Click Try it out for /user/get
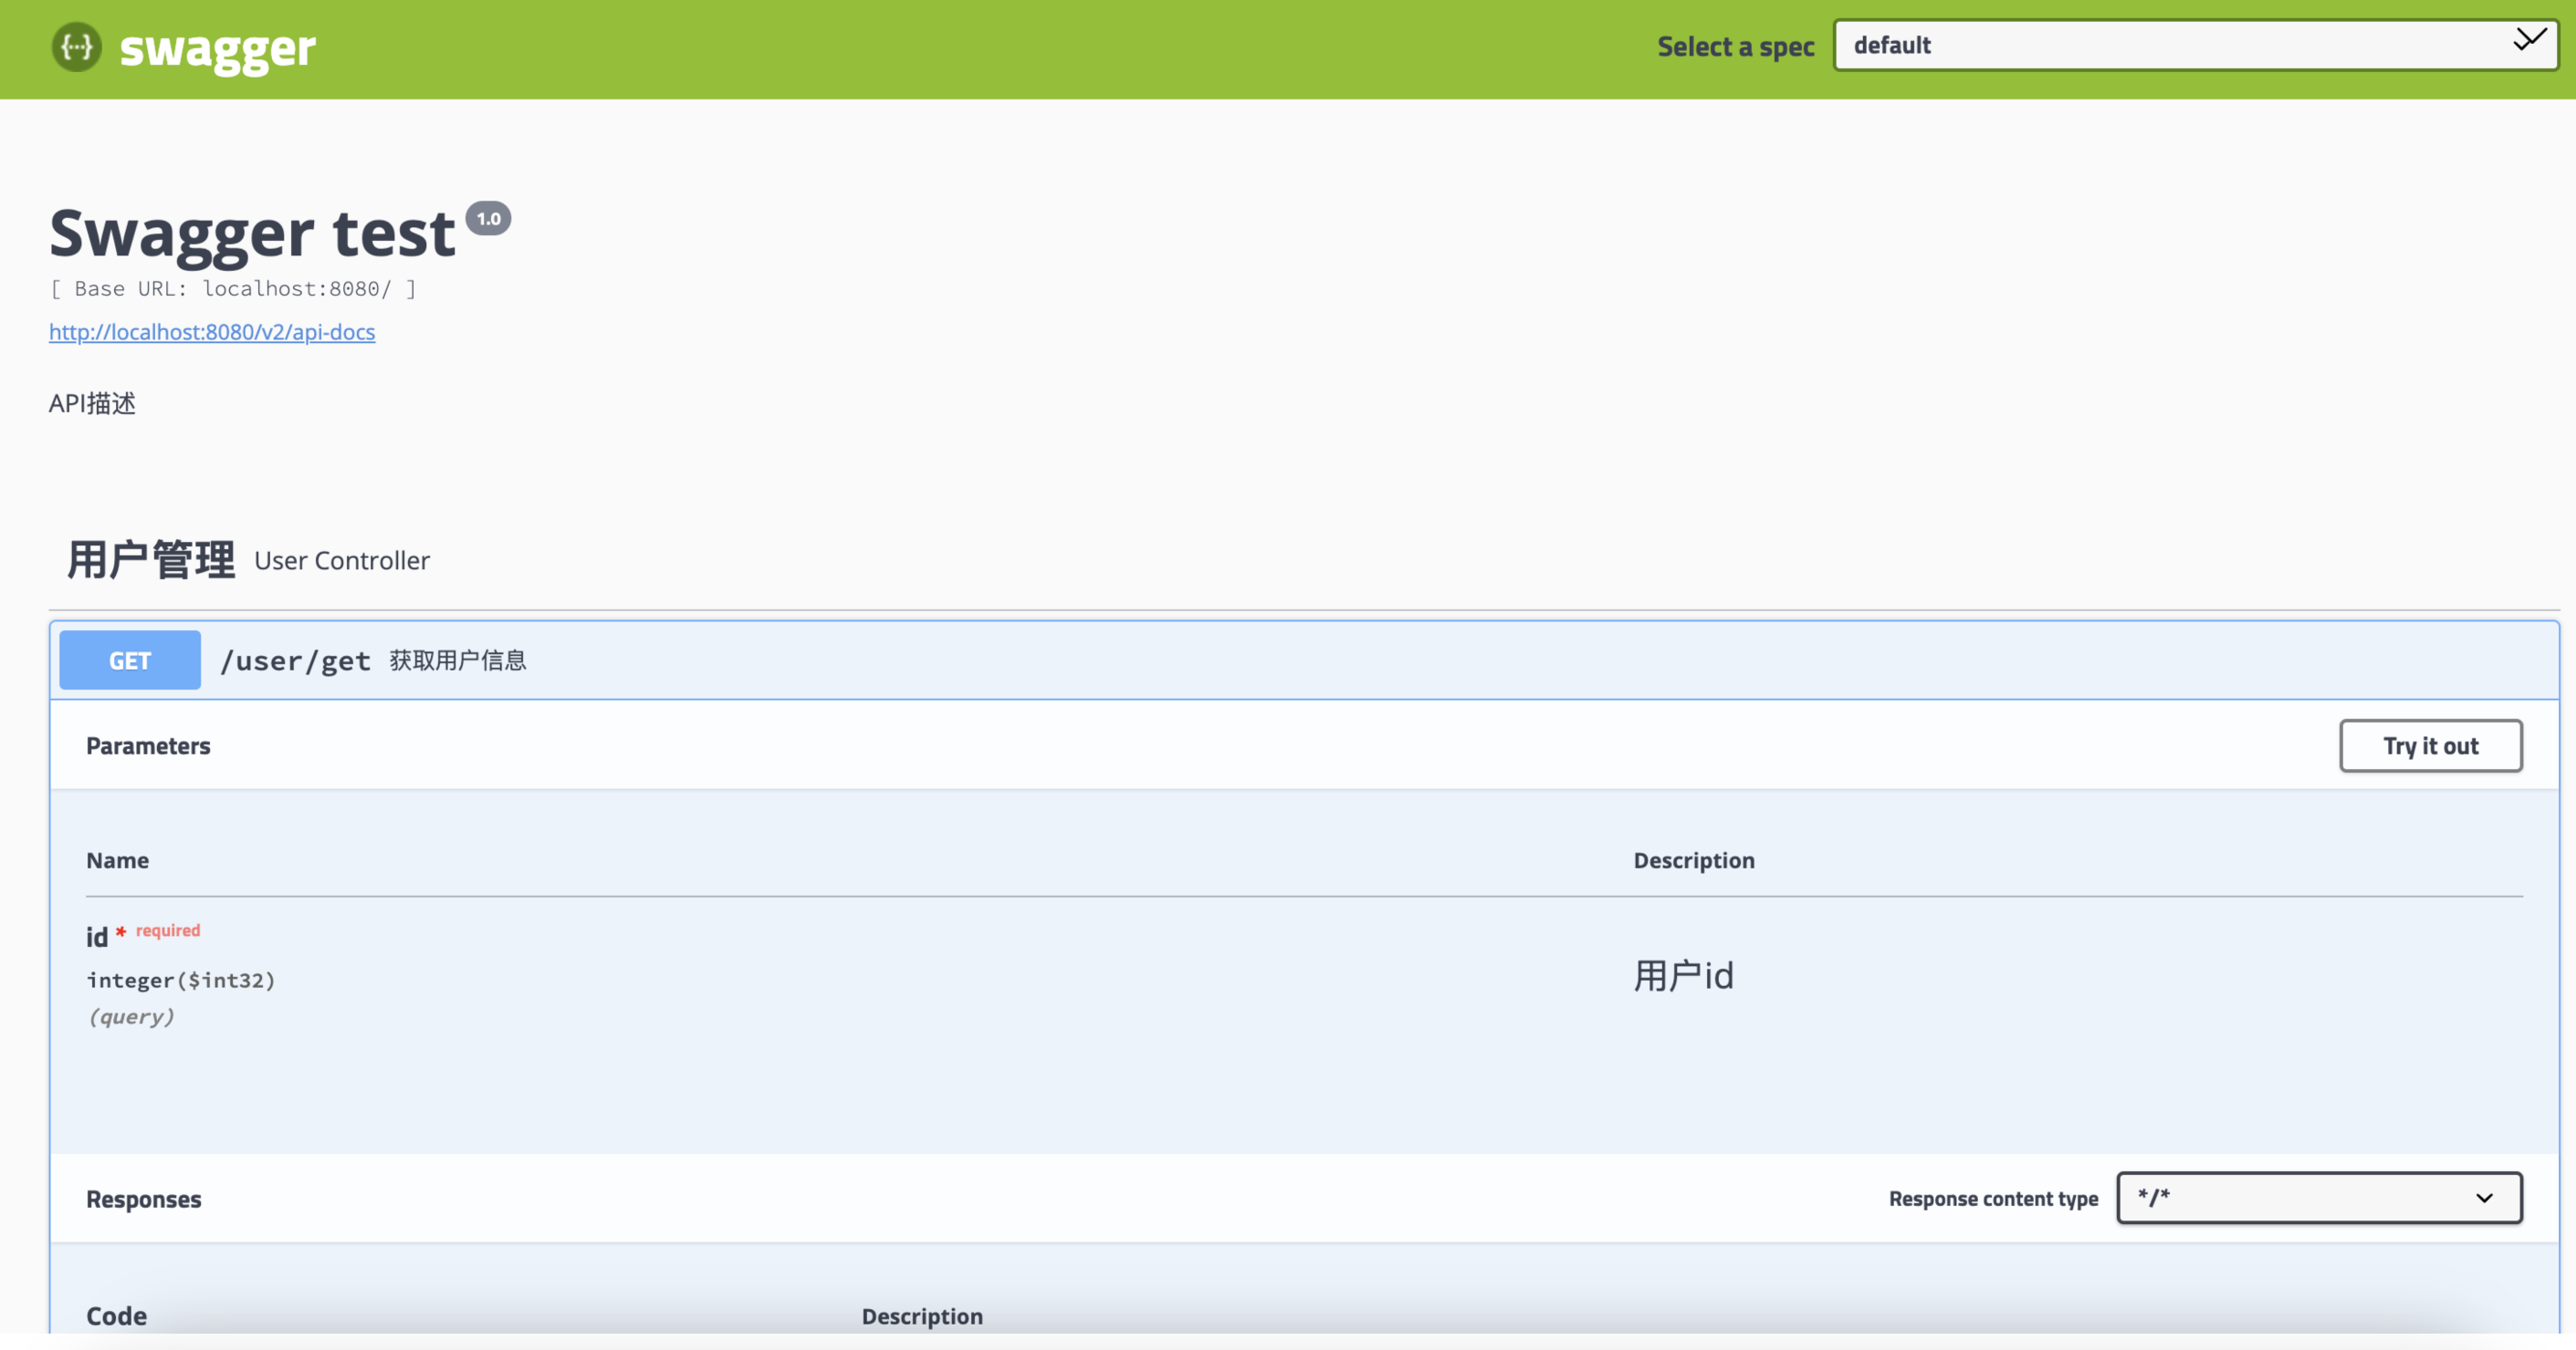Viewport: 2576px width, 1350px height. 2432,745
